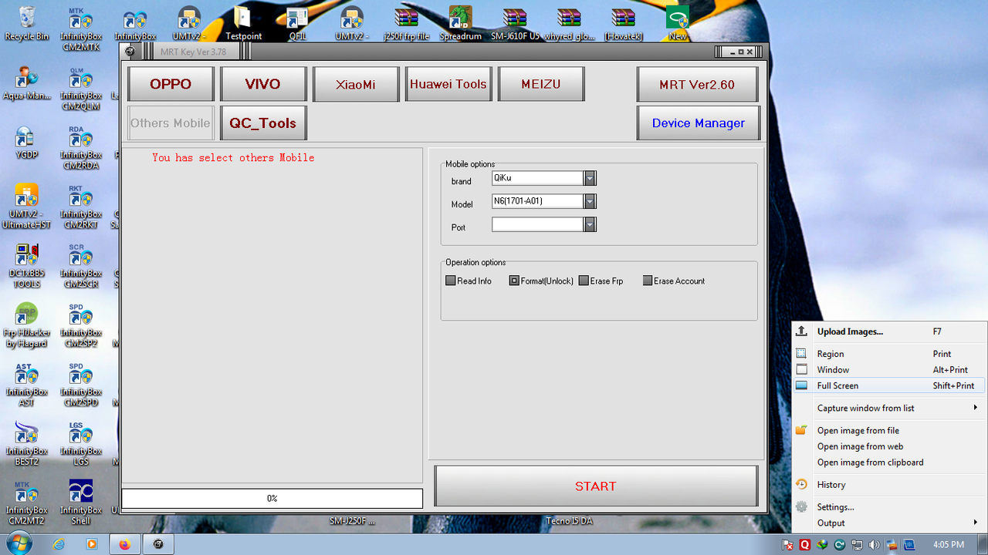Launch the InfinityBox AST shortcut

pos(26,385)
